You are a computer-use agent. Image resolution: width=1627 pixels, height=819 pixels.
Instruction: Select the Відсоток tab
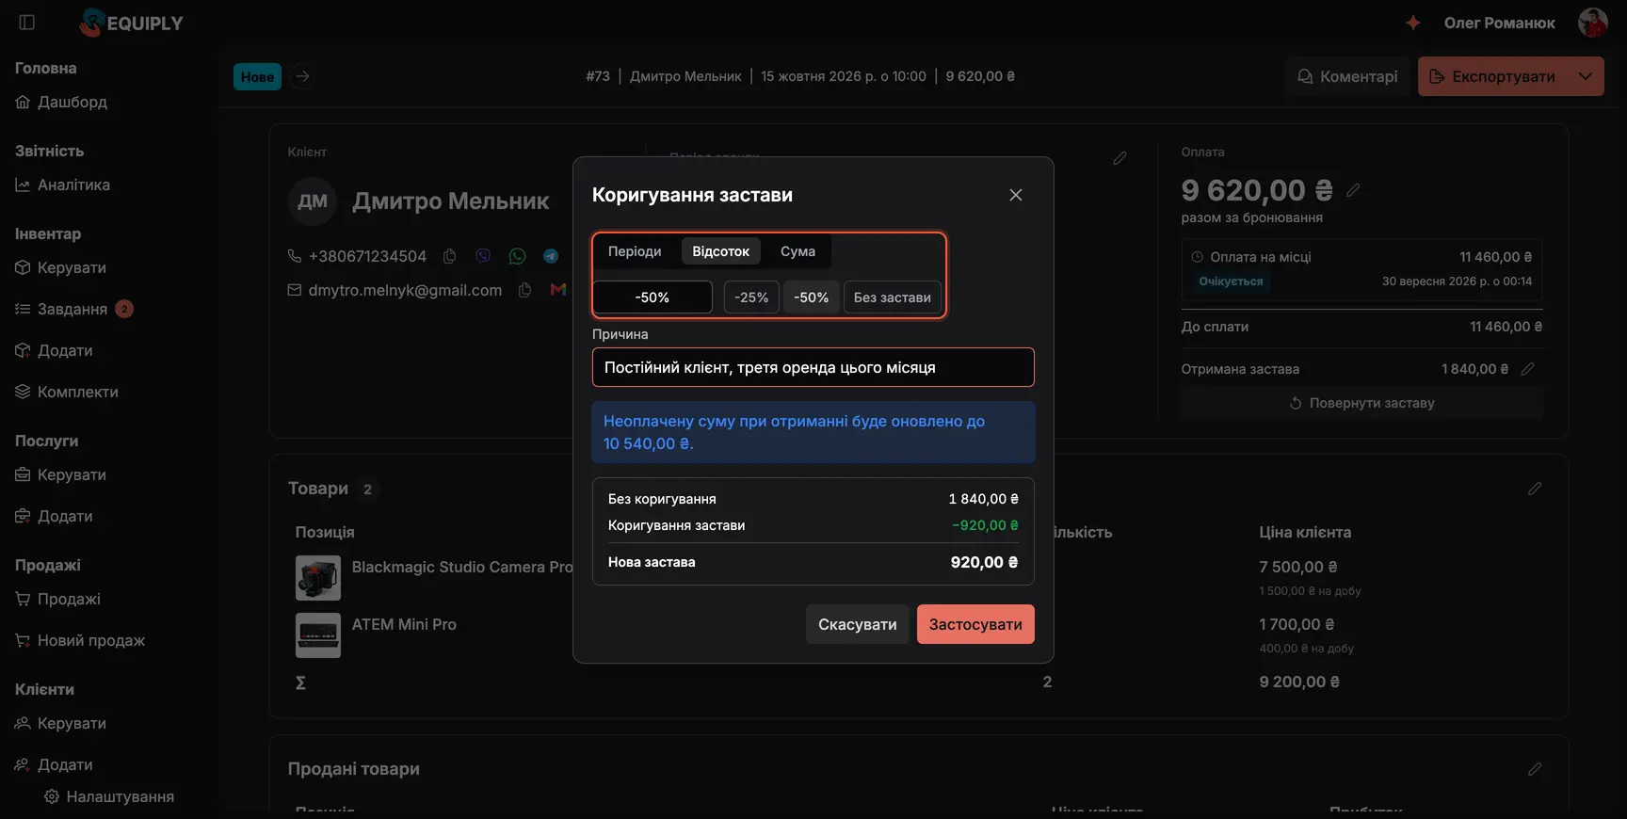click(721, 251)
